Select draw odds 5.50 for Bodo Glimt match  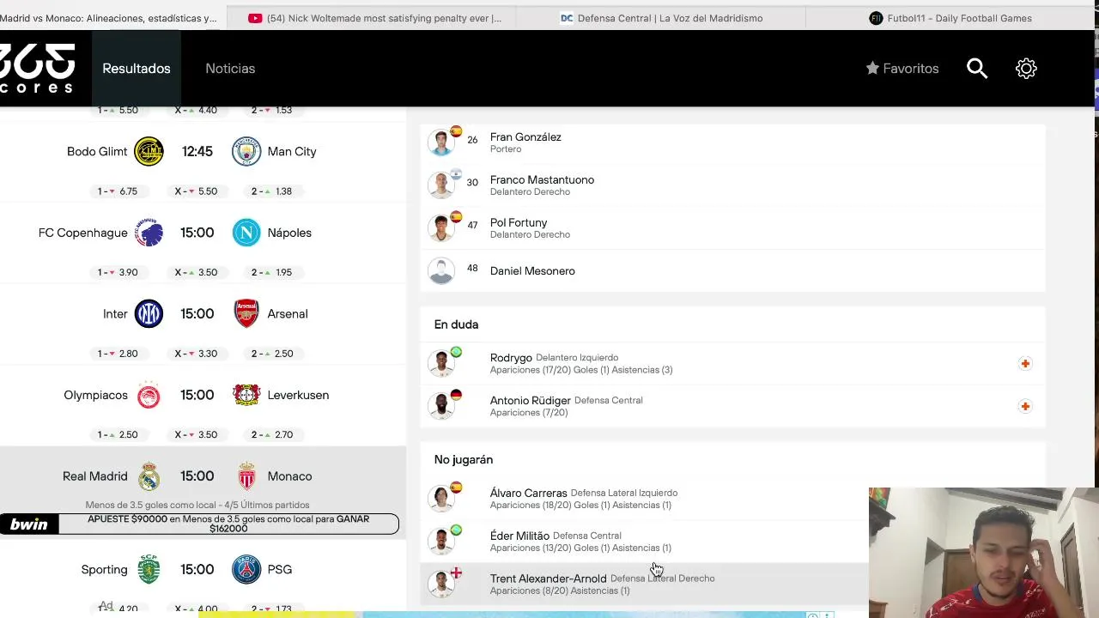[x=197, y=191]
